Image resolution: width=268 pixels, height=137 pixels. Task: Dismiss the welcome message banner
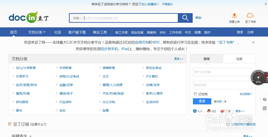point(253,42)
